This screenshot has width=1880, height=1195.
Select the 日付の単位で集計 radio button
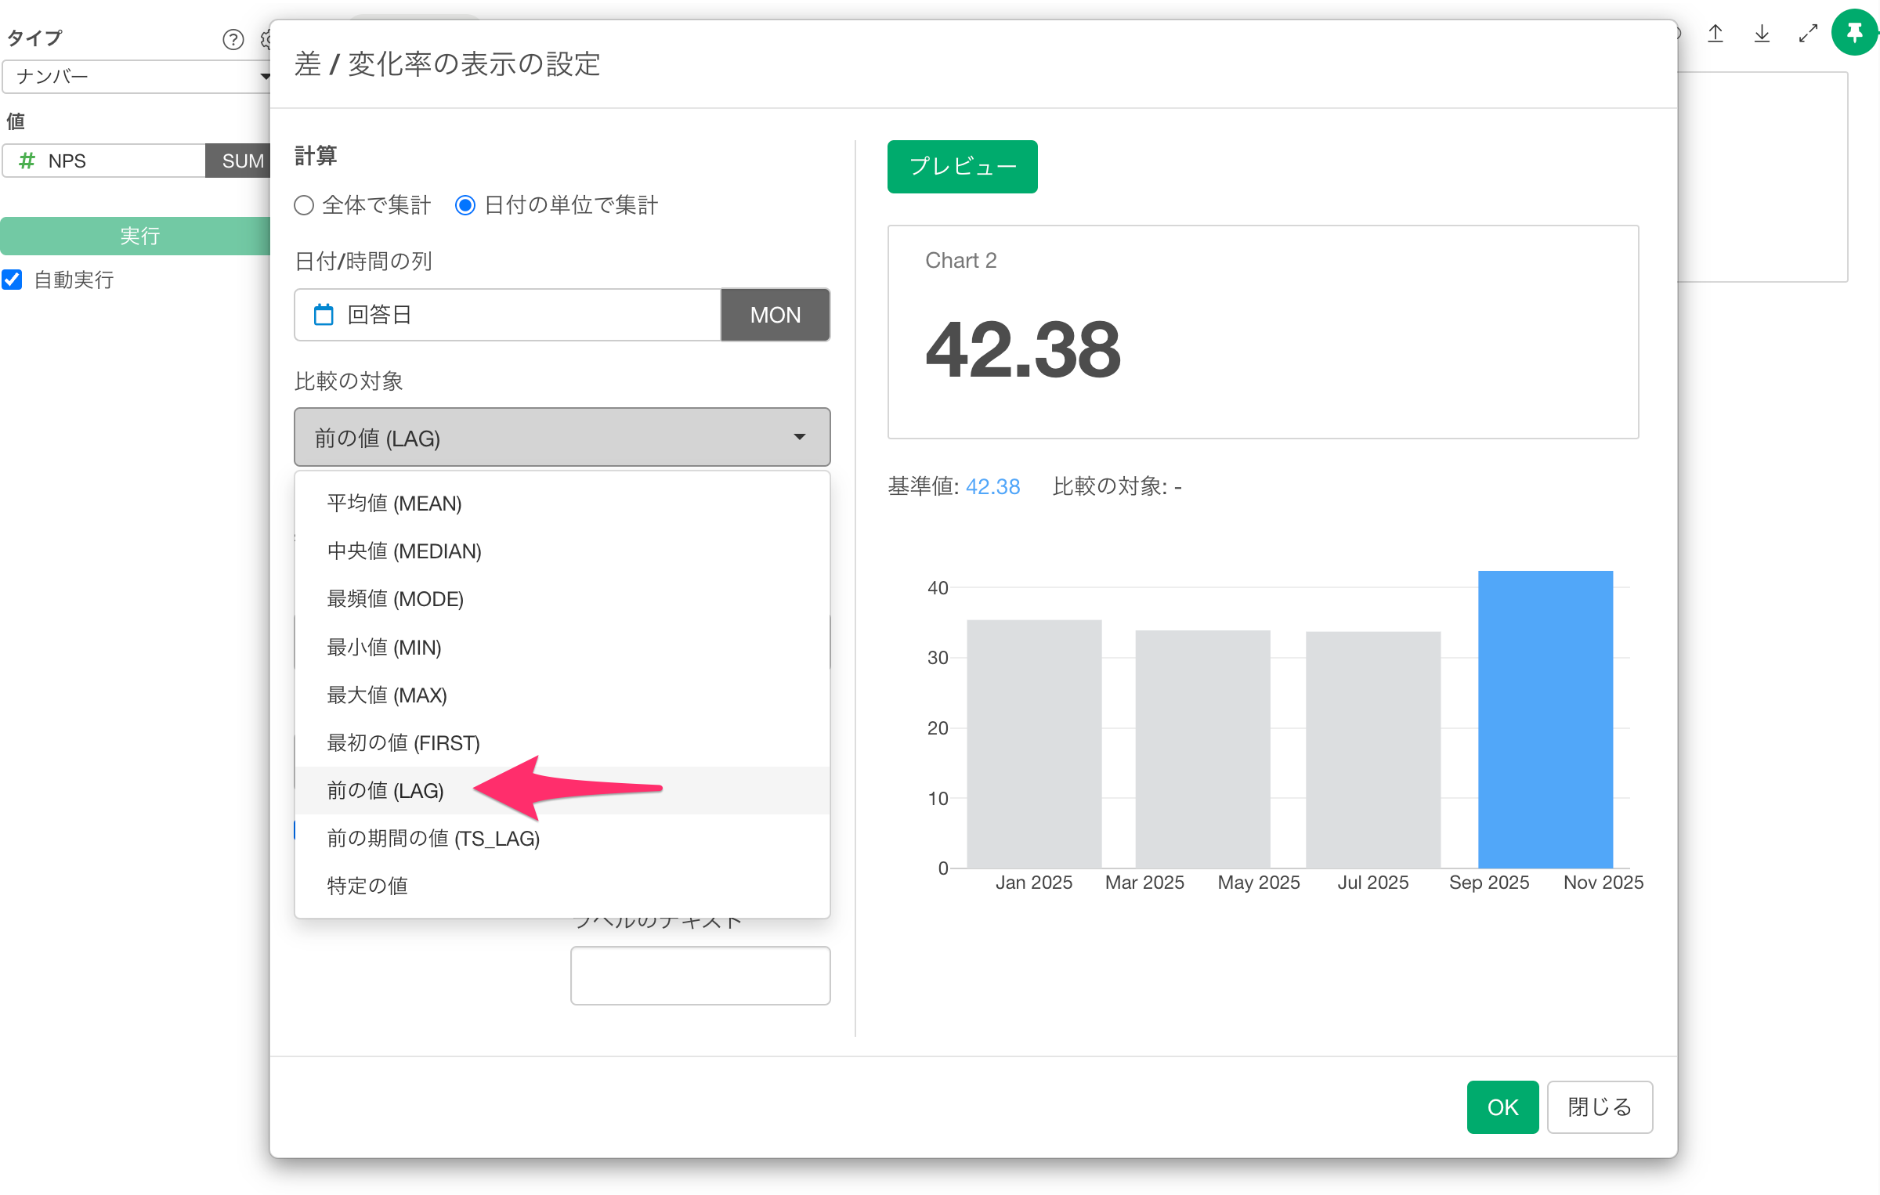465,205
